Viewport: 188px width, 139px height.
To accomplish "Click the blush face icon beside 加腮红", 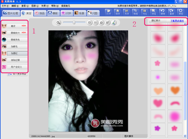I will point(4,53).
